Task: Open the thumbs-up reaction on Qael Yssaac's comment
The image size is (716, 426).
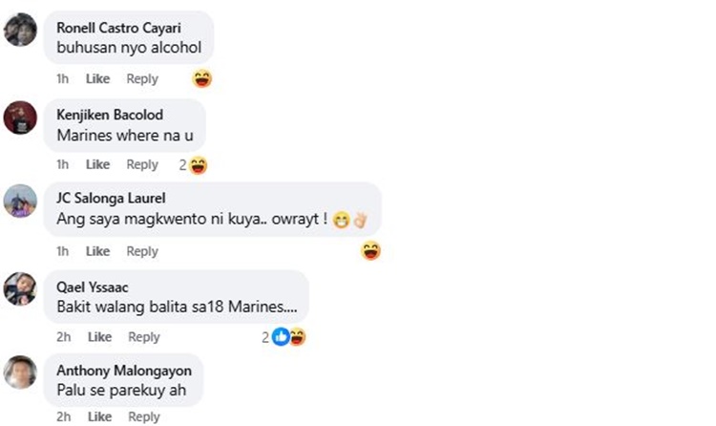Action: point(281,337)
